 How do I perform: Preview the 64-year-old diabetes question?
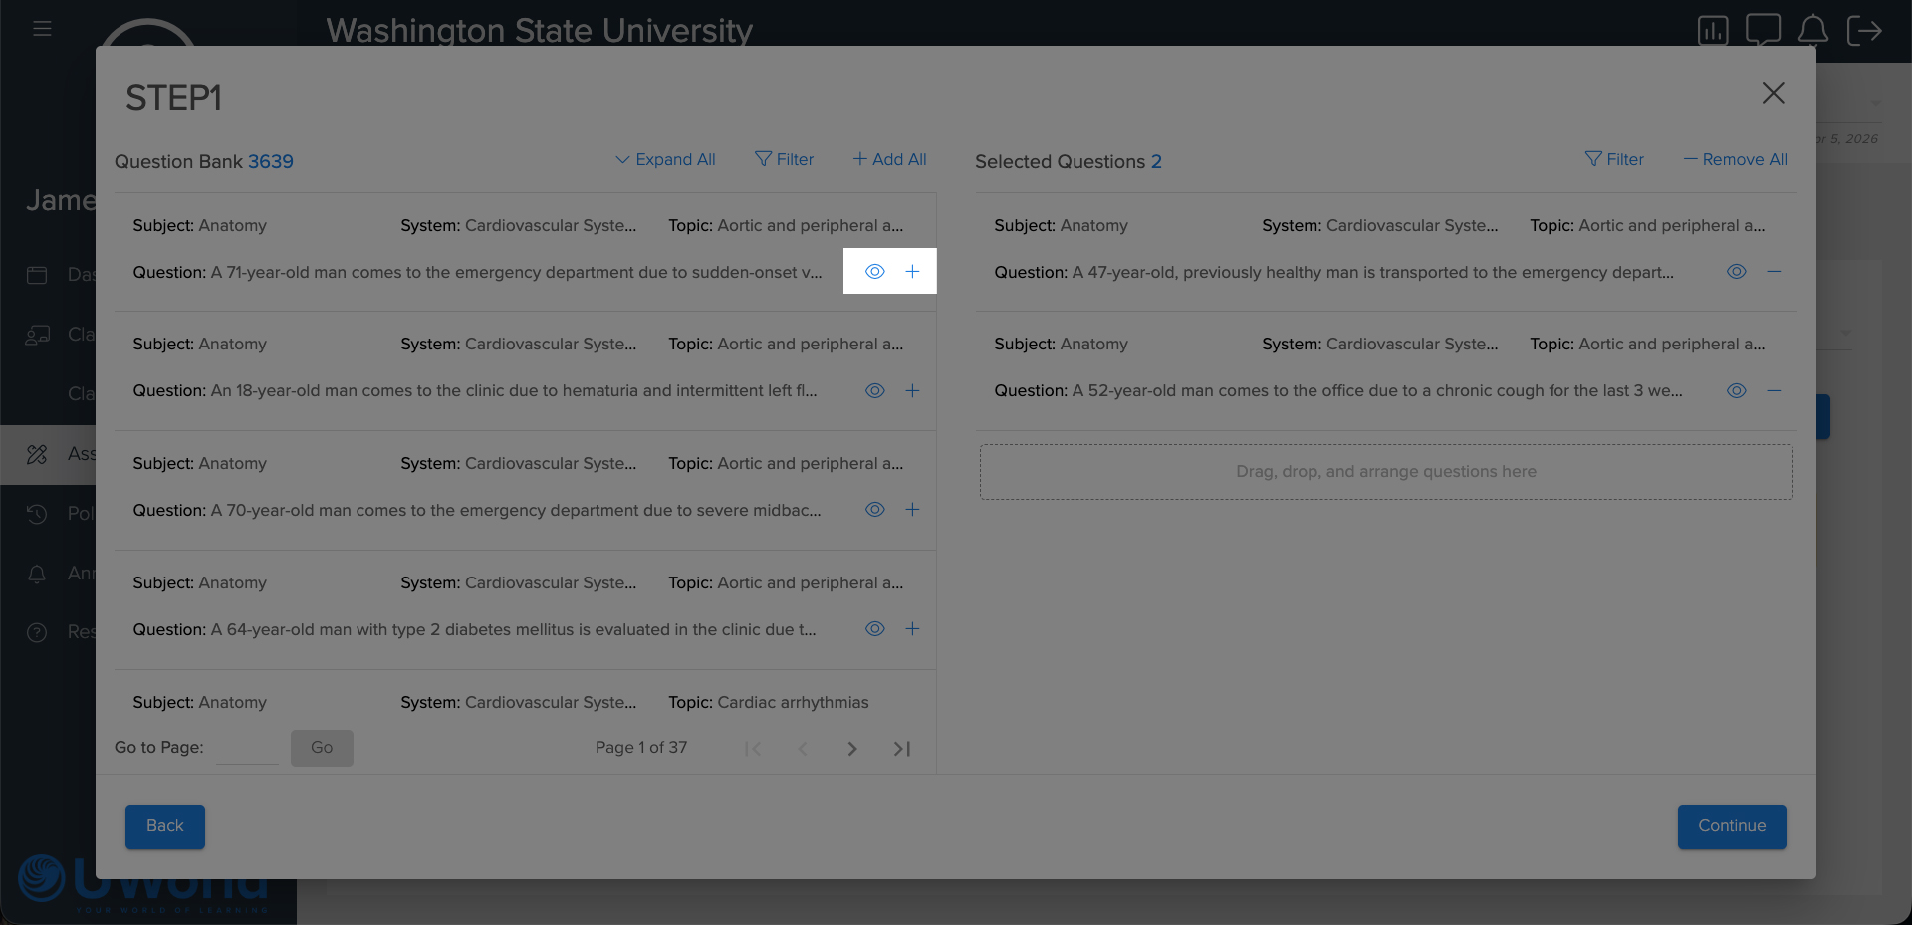[x=874, y=629]
